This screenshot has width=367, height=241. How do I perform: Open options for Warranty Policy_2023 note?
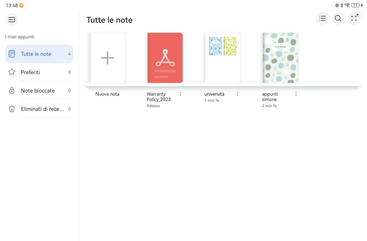coord(181,94)
